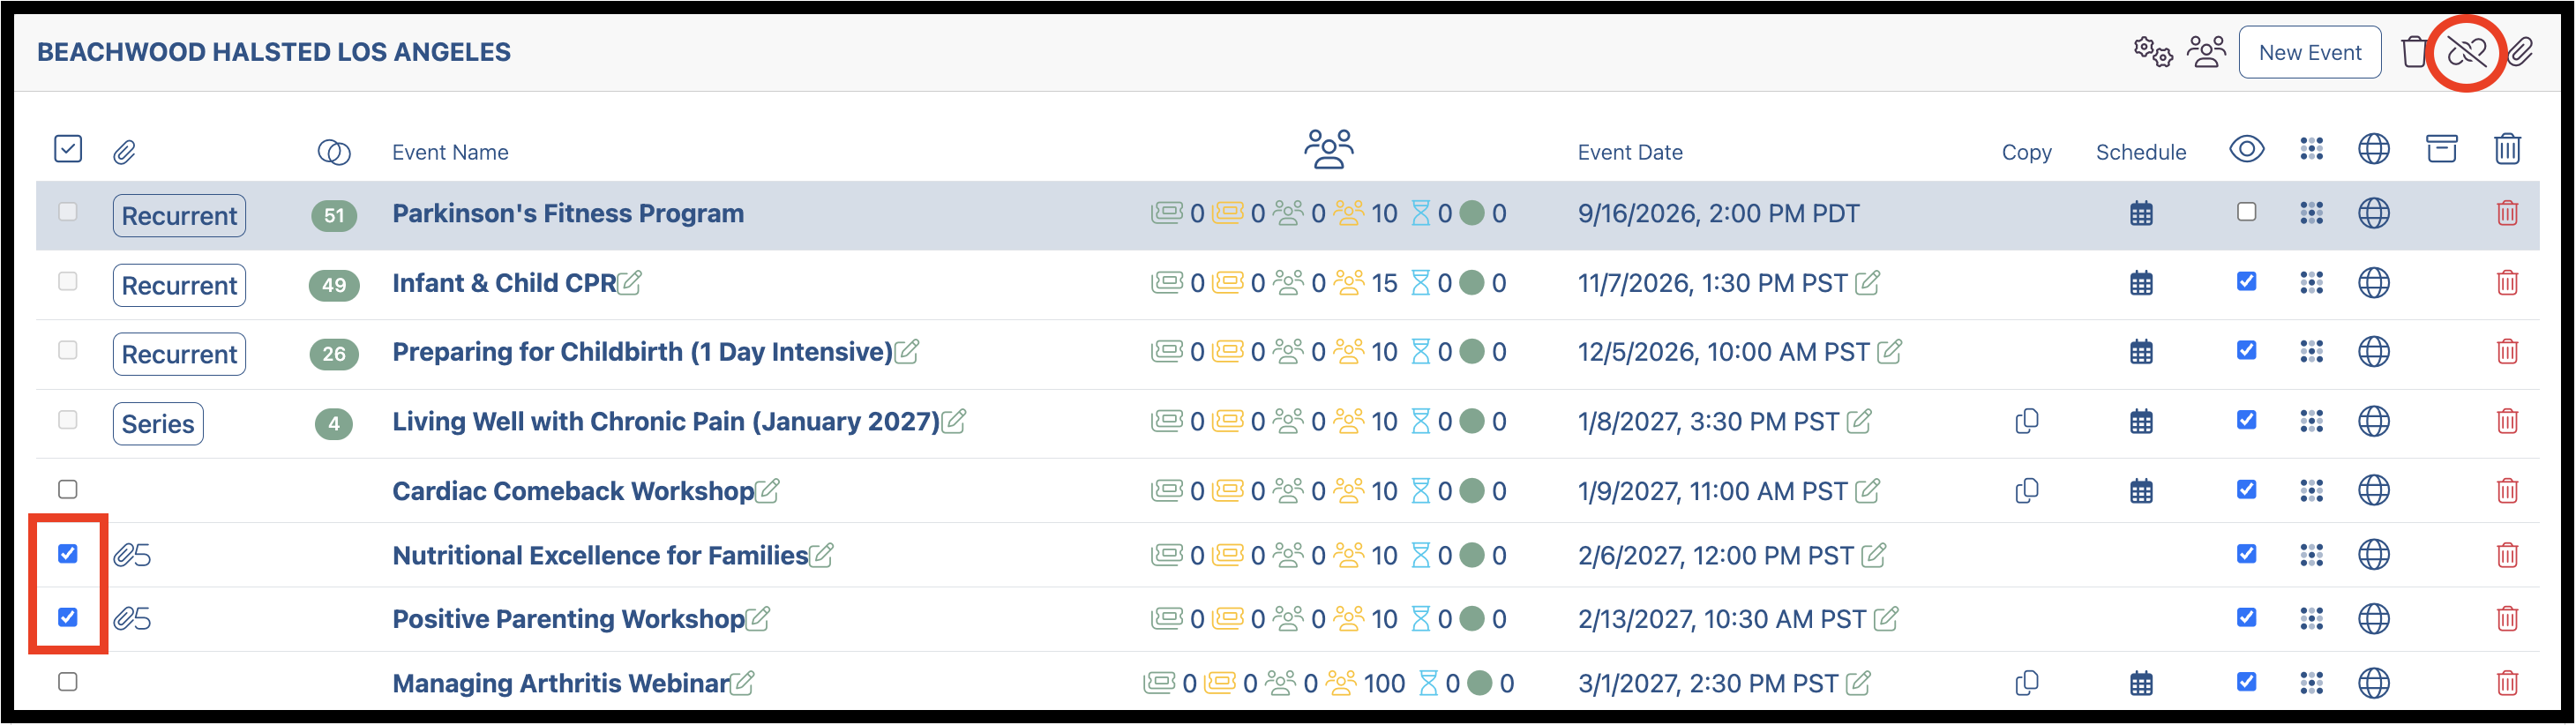Delete the Parkinson's Fitness Program event
2576x725 pixels.
[x=2507, y=213]
